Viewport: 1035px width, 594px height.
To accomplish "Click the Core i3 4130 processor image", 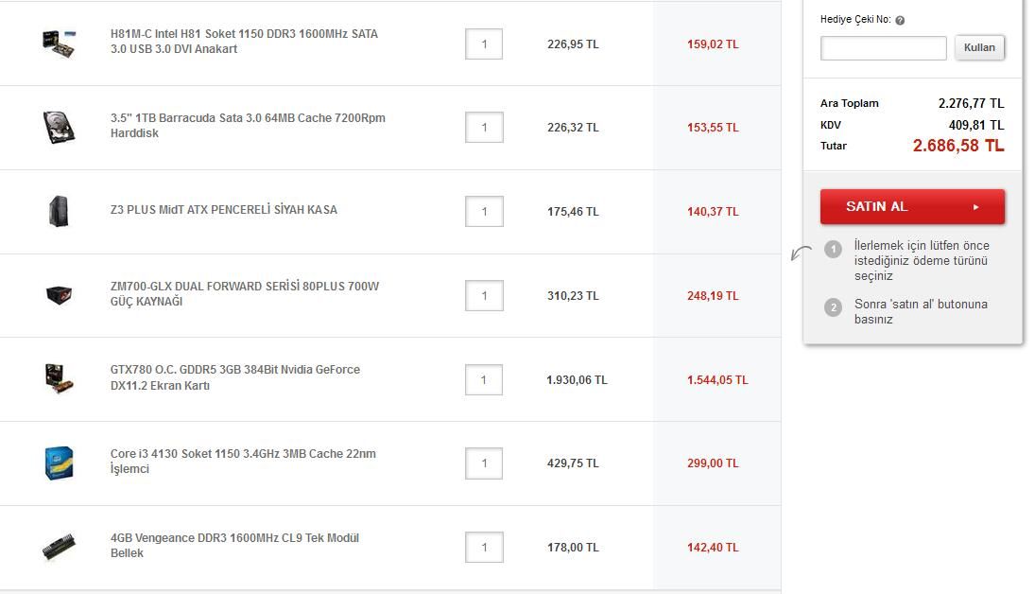I will tap(59, 463).
